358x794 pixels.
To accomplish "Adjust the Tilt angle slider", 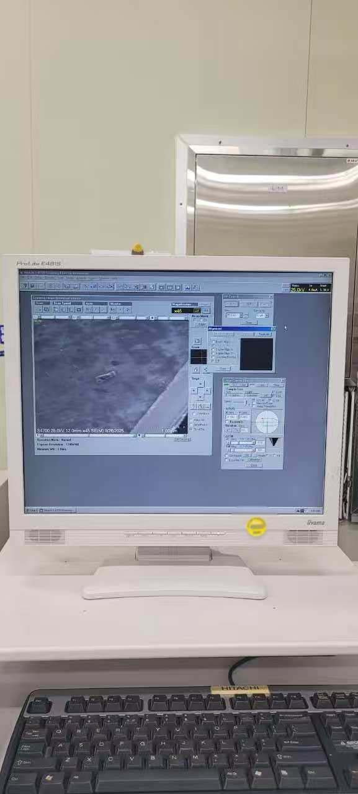I will pos(243,450).
